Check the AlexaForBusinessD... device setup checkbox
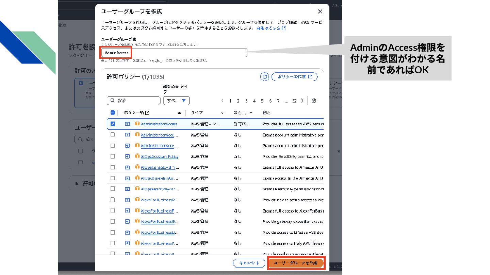 [113, 200]
